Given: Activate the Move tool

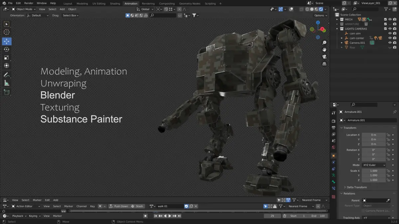Looking at the screenshot, I should tap(7, 41).
